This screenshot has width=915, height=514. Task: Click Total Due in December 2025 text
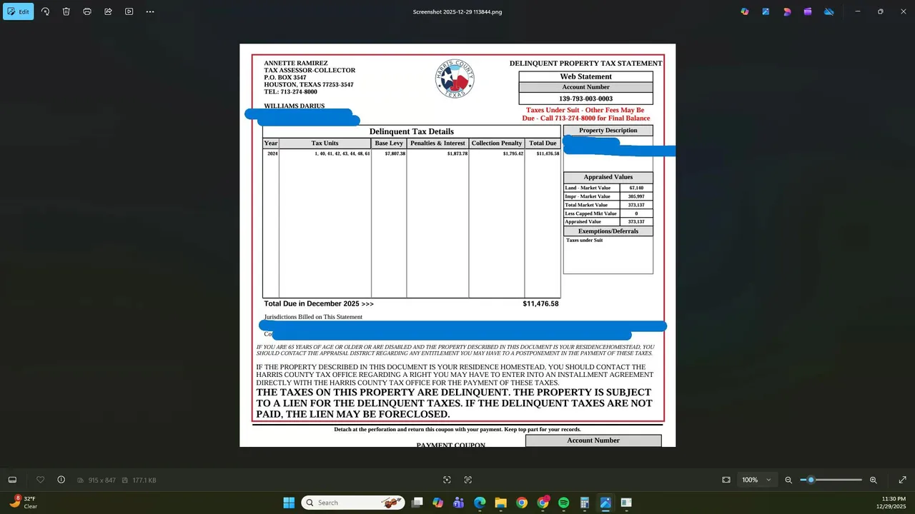tap(319, 303)
